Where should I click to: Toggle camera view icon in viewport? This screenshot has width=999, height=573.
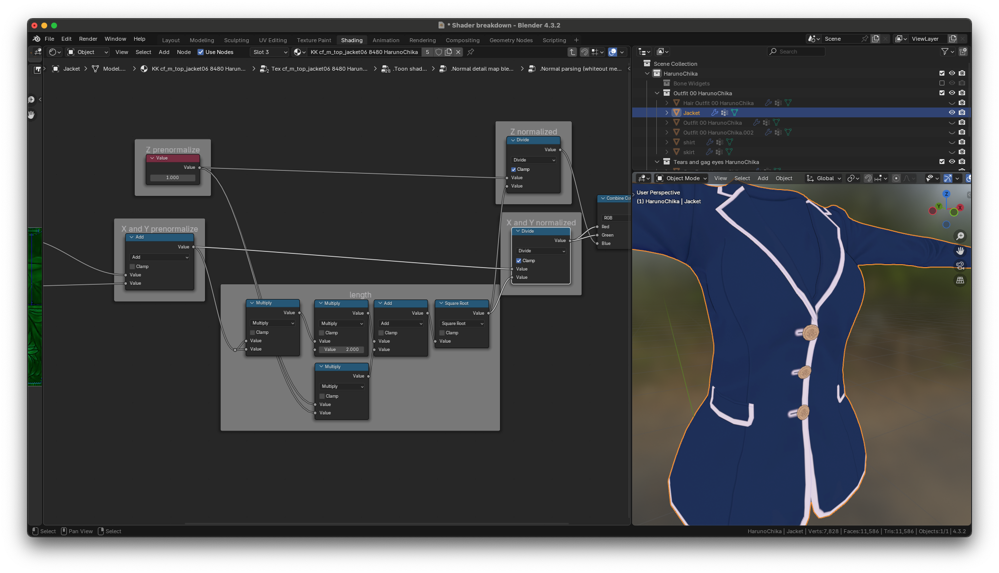(x=960, y=266)
